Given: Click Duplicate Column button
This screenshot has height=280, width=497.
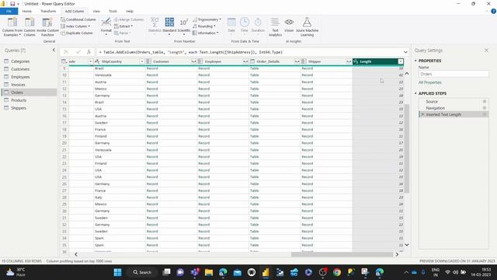Looking at the screenshot, I should coord(77,33).
